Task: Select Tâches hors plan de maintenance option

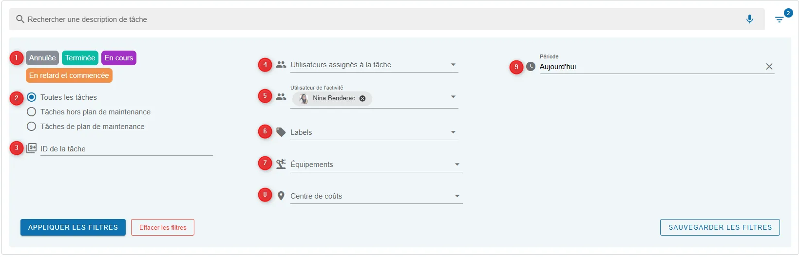Action: click(89, 111)
